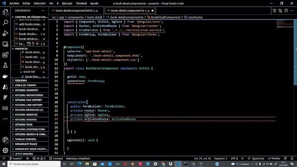Open Run and Debug view
This screenshot has width=297, height=167.
coord(5,33)
